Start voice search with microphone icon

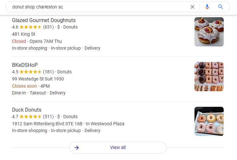coord(207,7)
